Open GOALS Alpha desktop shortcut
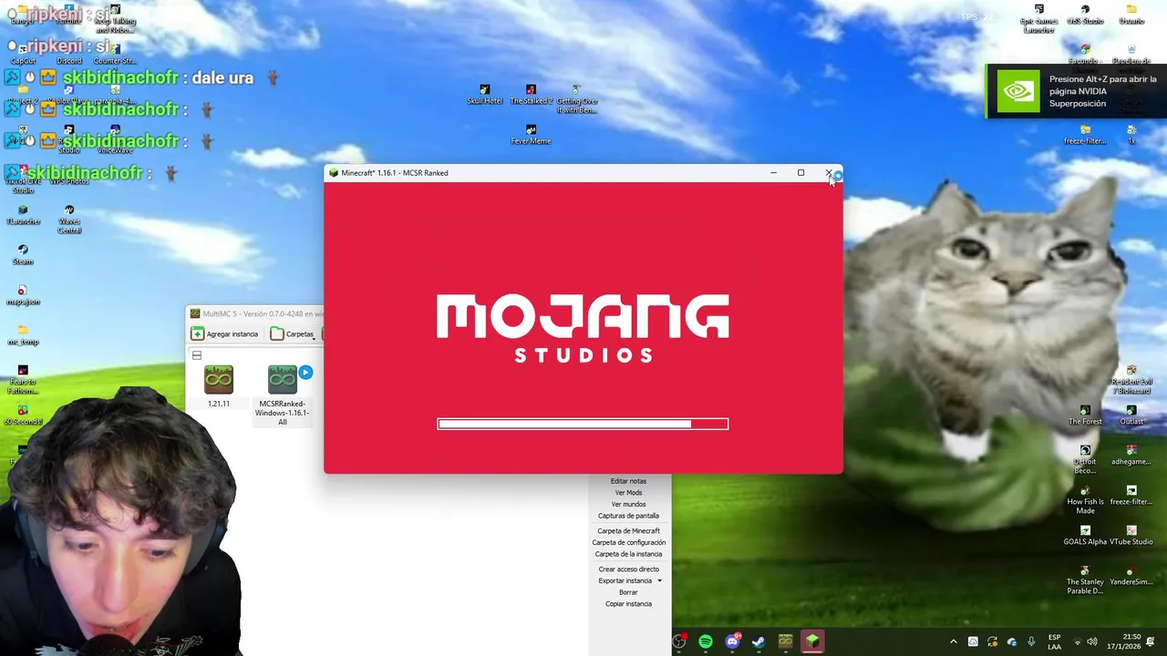 click(1085, 536)
